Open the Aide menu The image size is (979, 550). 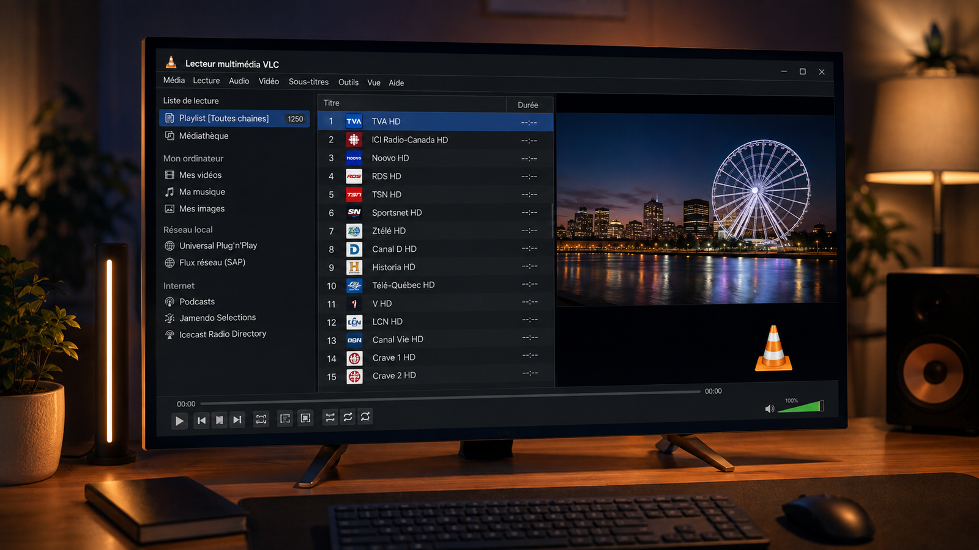click(396, 83)
